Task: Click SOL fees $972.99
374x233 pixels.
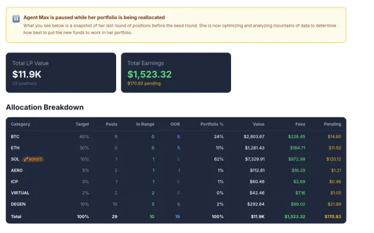Action: click(x=297, y=159)
